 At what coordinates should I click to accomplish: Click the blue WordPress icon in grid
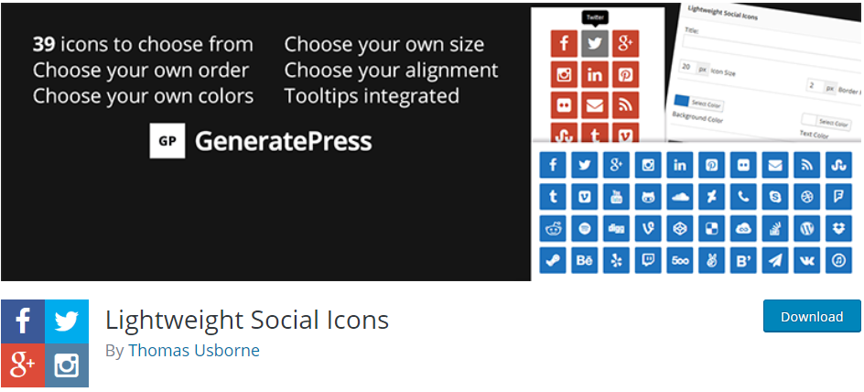[x=806, y=228]
